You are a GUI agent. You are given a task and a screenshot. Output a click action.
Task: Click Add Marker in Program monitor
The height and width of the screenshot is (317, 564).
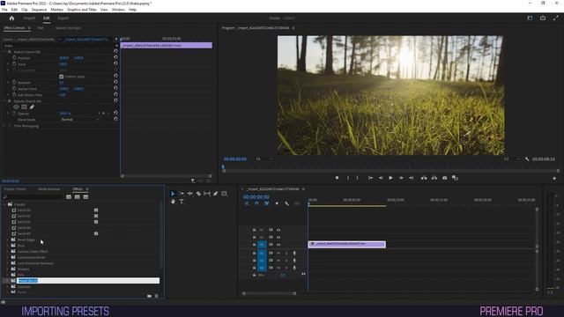(337, 178)
